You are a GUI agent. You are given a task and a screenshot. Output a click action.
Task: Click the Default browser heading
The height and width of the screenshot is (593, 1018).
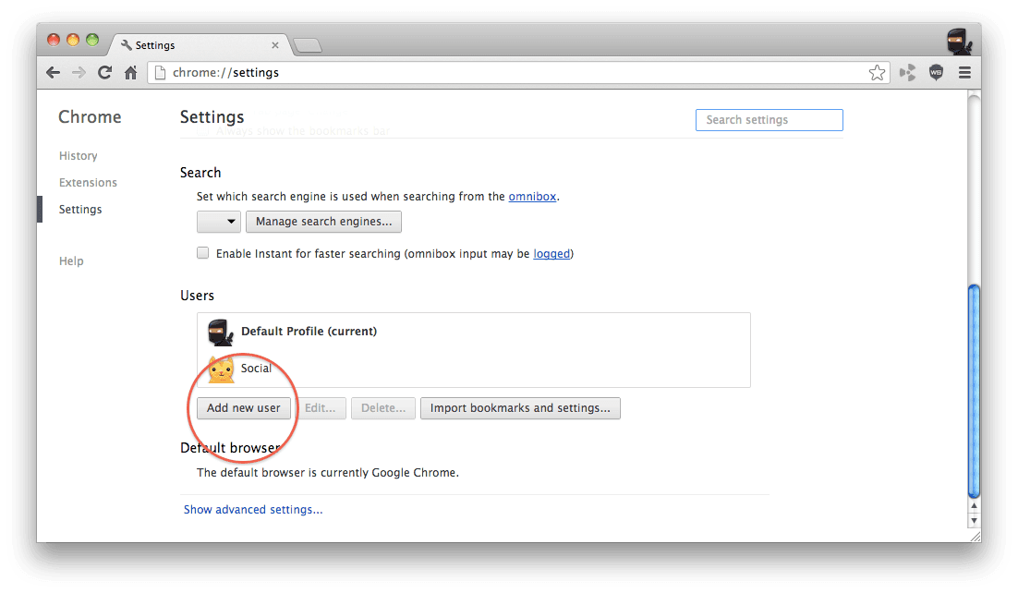(230, 448)
